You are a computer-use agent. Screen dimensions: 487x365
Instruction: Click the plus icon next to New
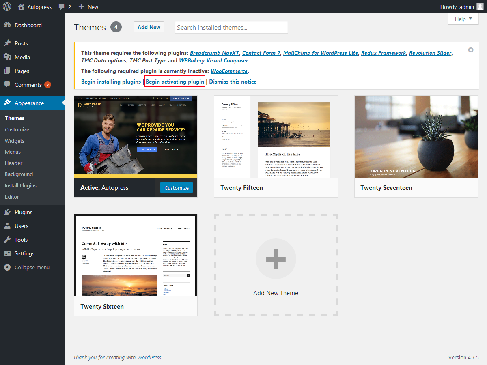click(81, 7)
